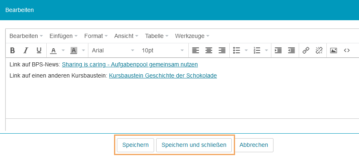Click the Speichern button
Screen dimensions: 359x158
pyautogui.click(x=136, y=145)
